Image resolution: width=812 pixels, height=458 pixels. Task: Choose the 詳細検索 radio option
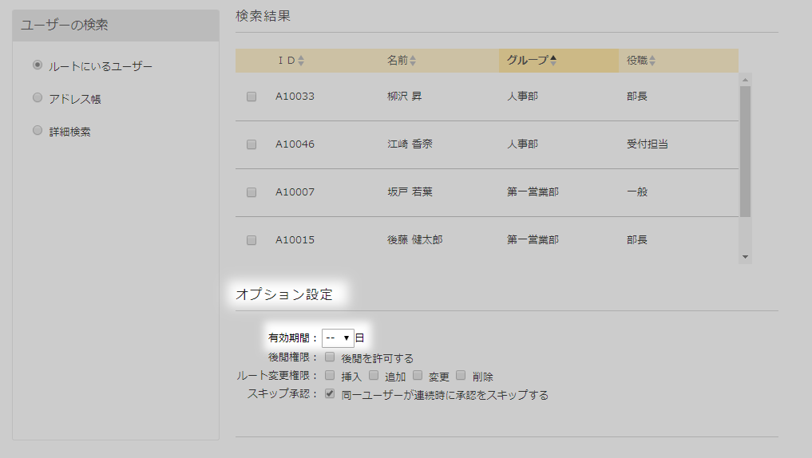(38, 130)
